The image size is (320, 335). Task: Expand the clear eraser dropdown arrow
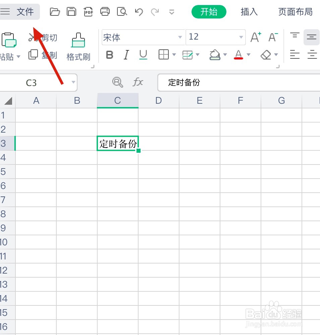coord(276,55)
